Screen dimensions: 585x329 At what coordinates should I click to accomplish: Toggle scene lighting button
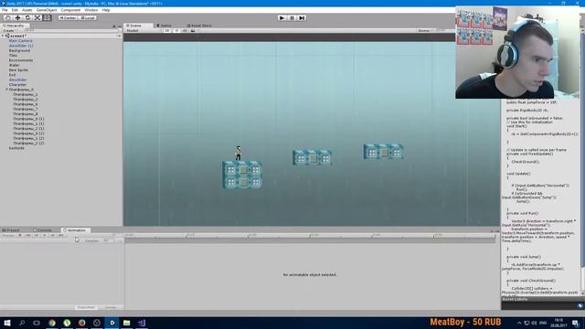click(x=176, y=30)
